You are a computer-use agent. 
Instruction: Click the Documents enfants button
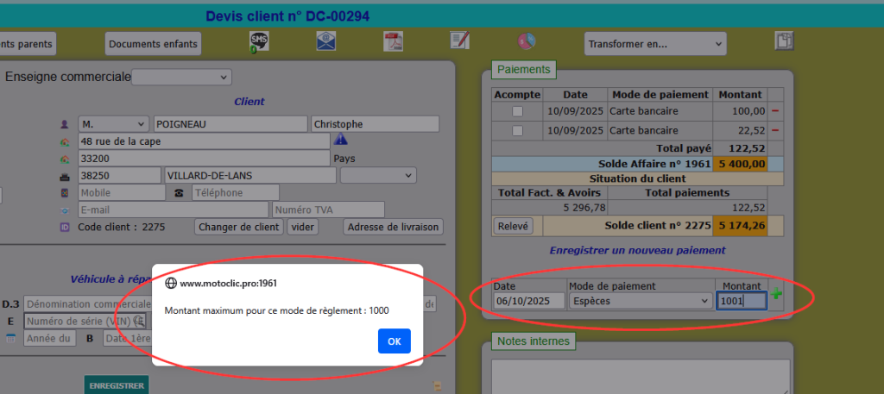click(153, 43)
